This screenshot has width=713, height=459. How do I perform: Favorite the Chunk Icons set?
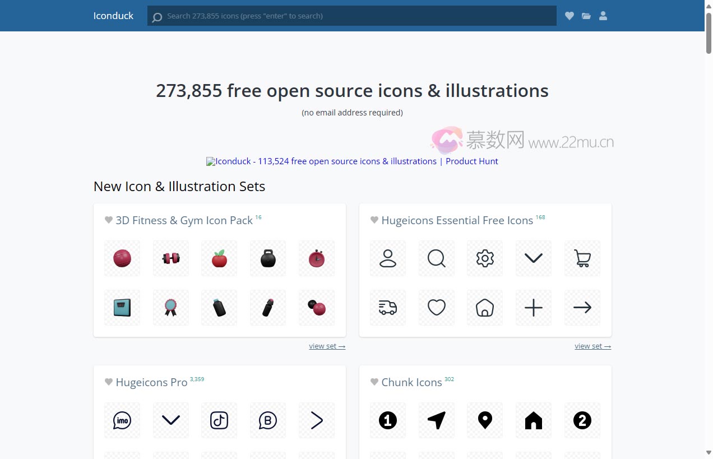(x=373, y=382)
